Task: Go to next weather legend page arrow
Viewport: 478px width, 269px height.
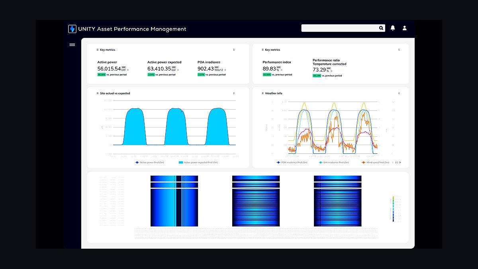Action: point(400,162)
